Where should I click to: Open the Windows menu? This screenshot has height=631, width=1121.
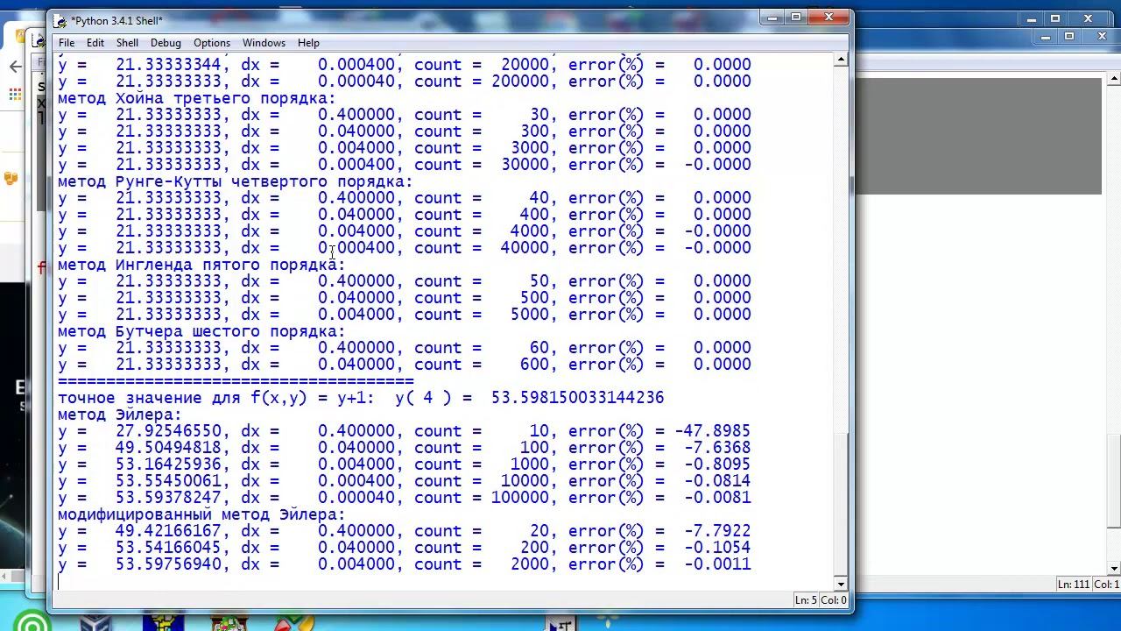point(264,43)
